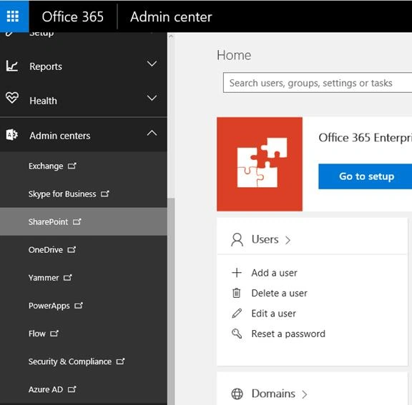Image resolution: width=412 pixels, height=405 pixels.
Task: Click the Edit a user pencil icon
Action: click(237, 314)
